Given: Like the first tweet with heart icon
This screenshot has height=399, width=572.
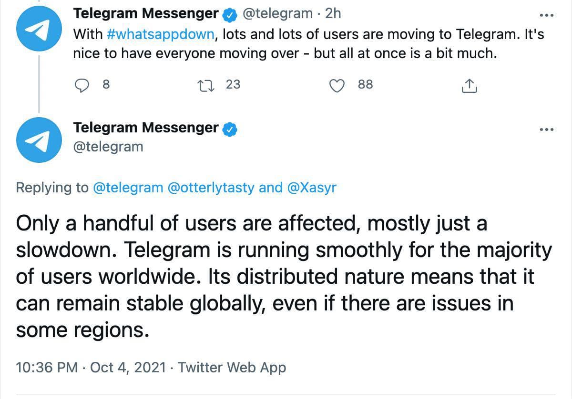Looking at the screenshot, I should pyautogui.click(x=337, y=85).
